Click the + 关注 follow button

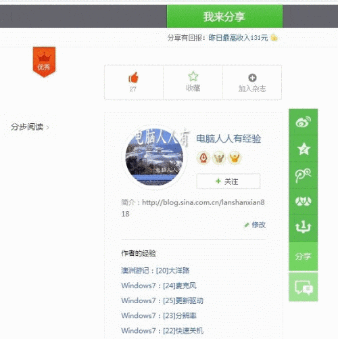(228, 181)
